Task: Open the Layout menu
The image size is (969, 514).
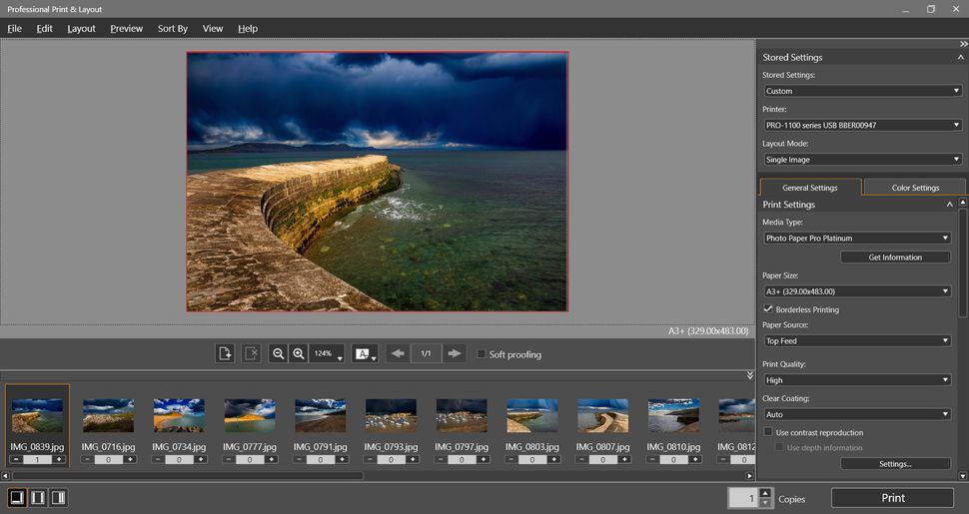Action: tap(81, 29)
